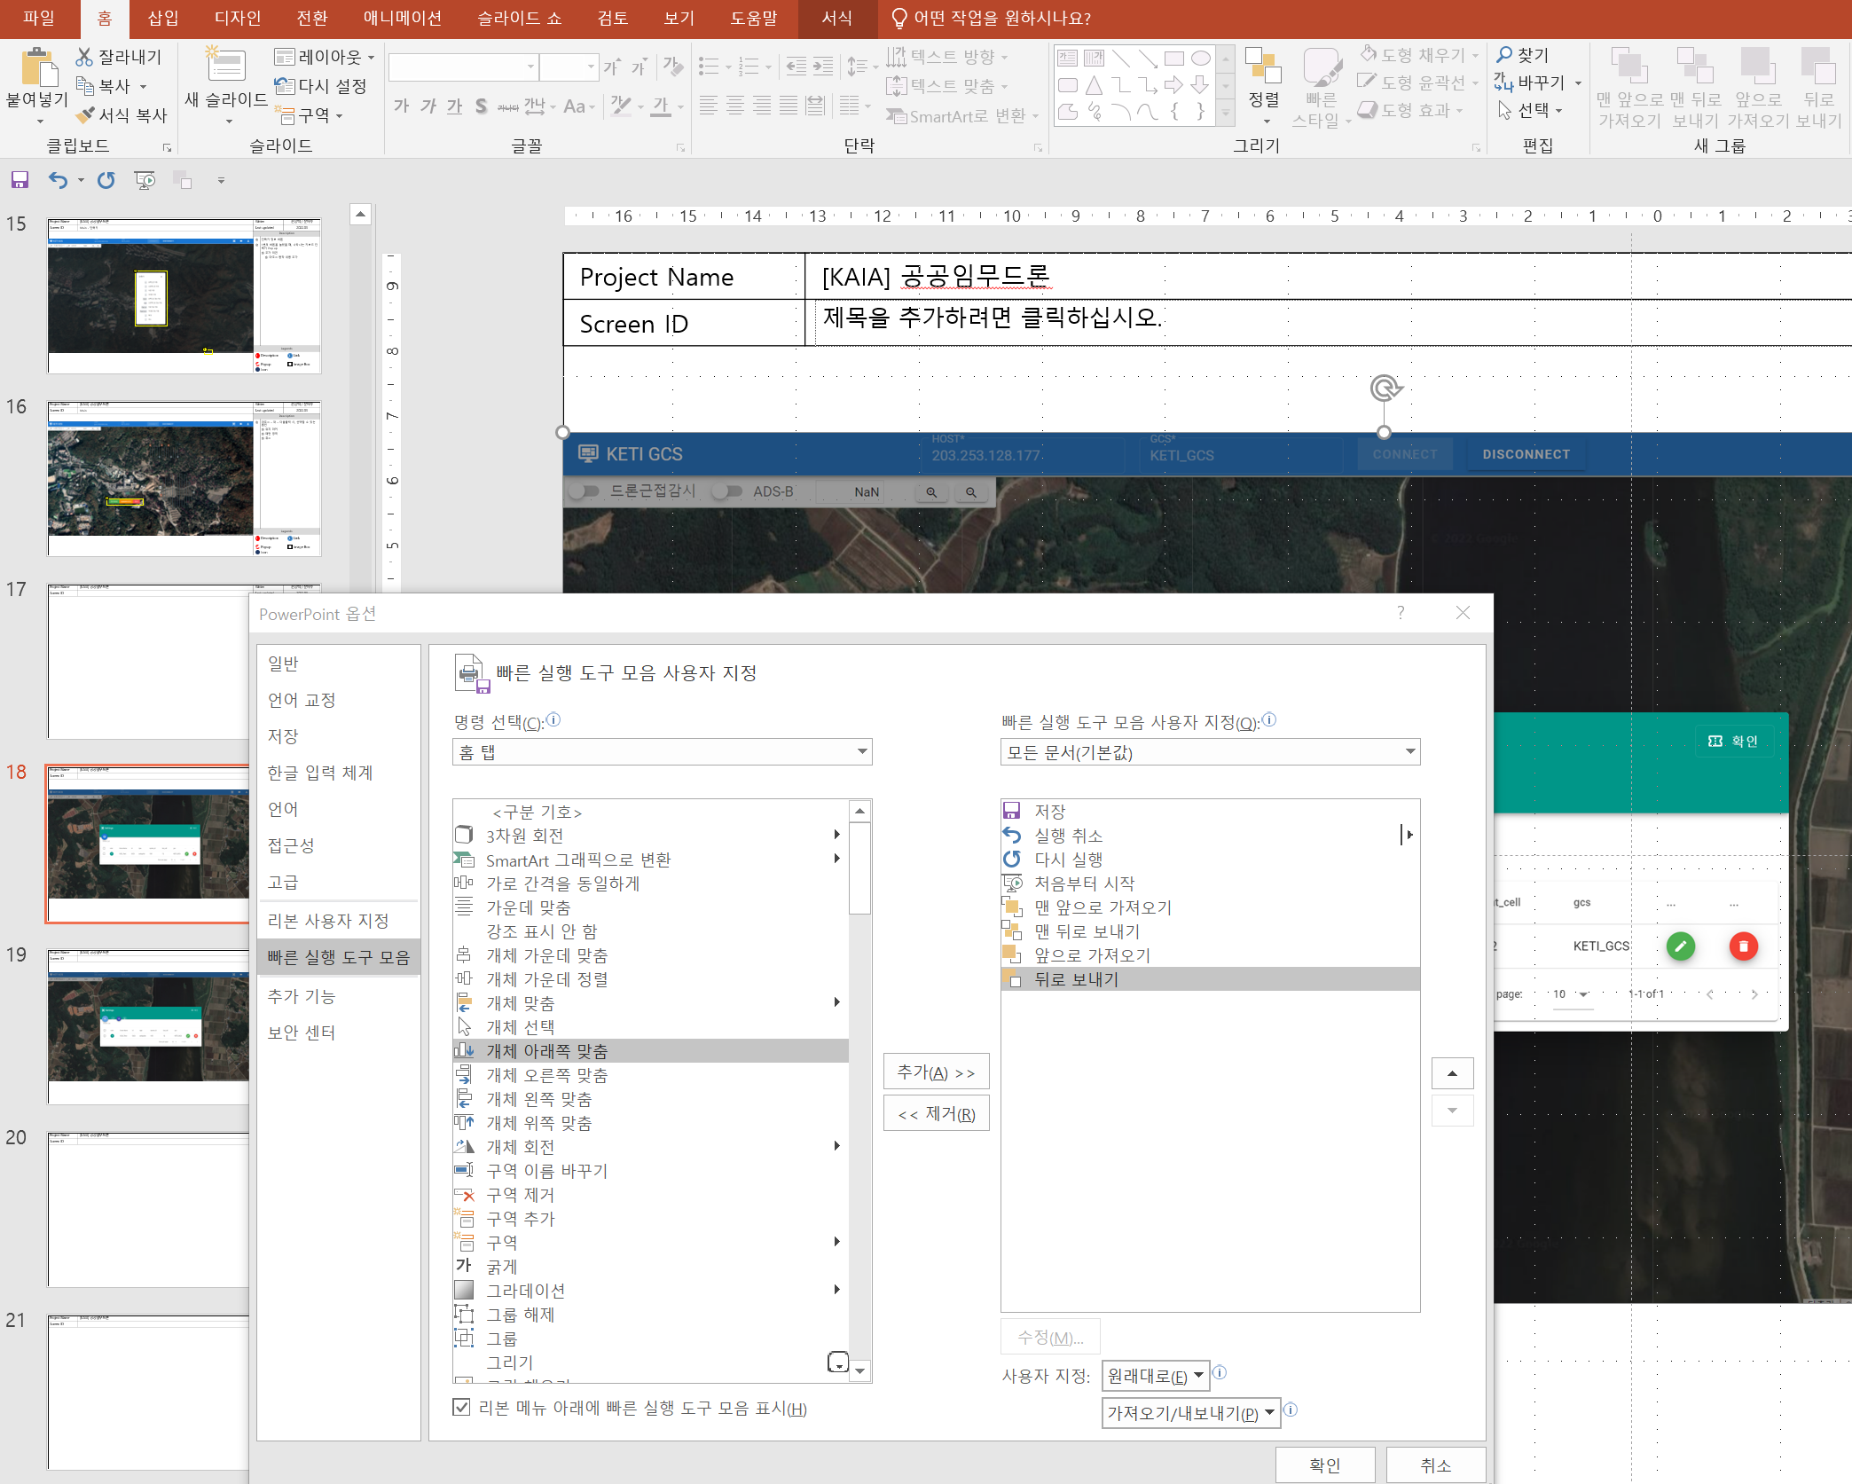1852x1484 pixels.
Task: Open the 가져오기/내보내기 dropdown
Action: (1190, 1412)
